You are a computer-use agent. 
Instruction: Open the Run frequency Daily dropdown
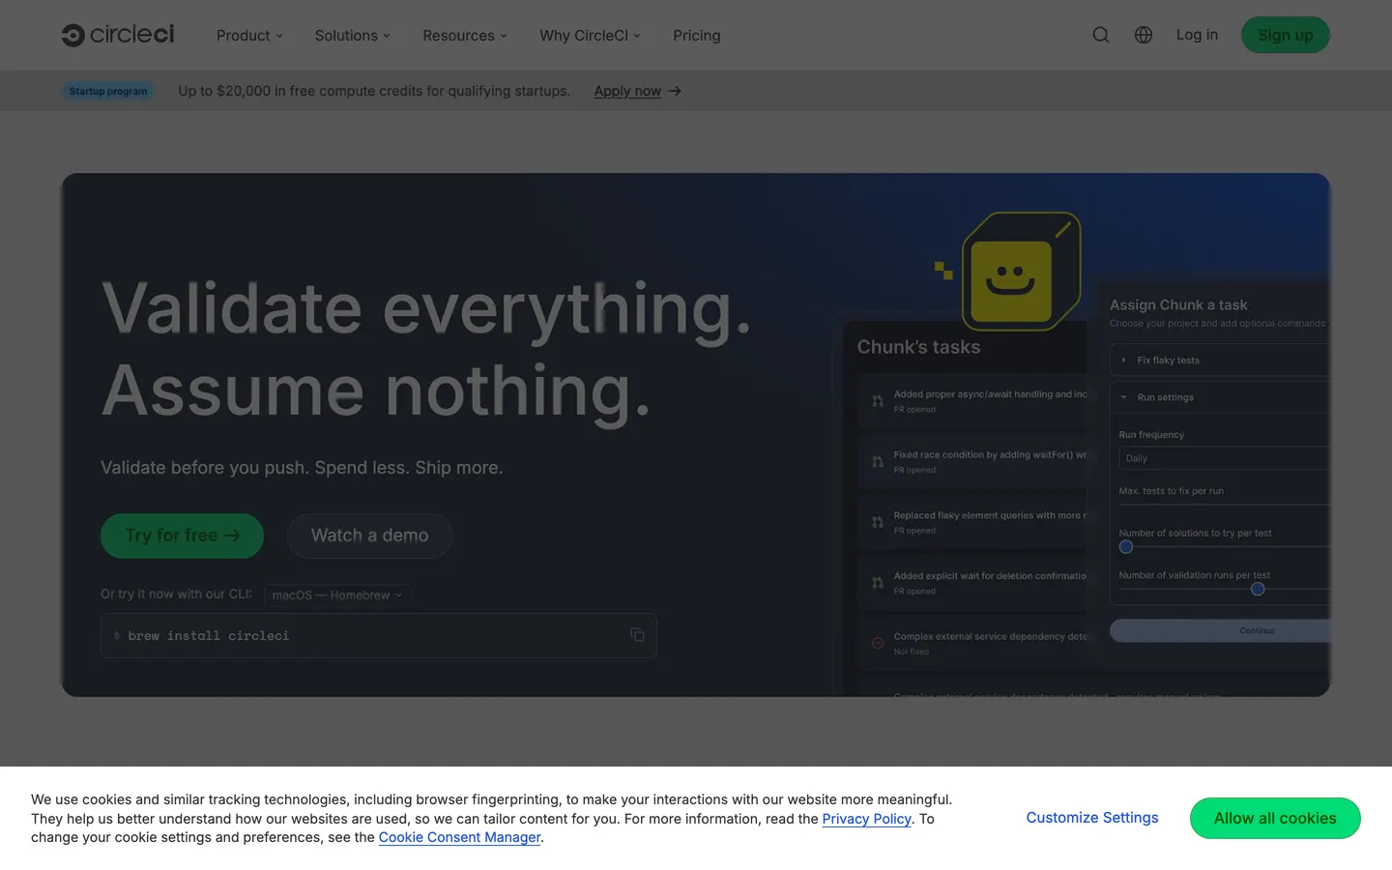1224,458
